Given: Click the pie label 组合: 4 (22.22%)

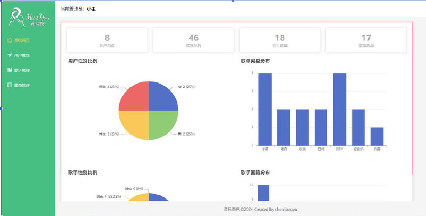Looking at the screenshot, I should 109,197.
